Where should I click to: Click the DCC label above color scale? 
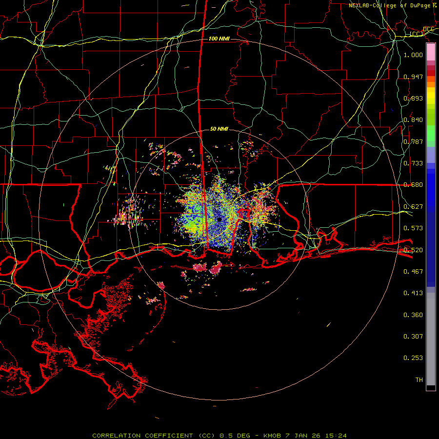click(x=428, y=29)
